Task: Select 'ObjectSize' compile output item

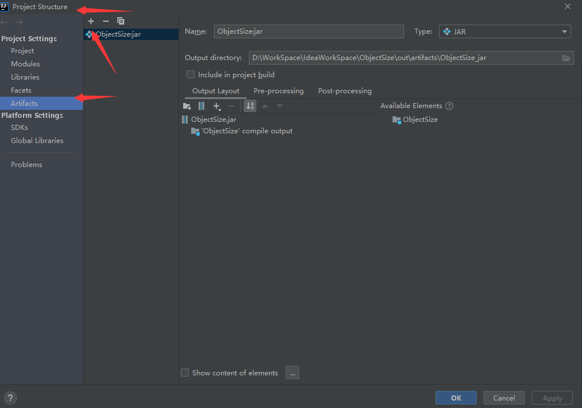Action: pos(241,131)
